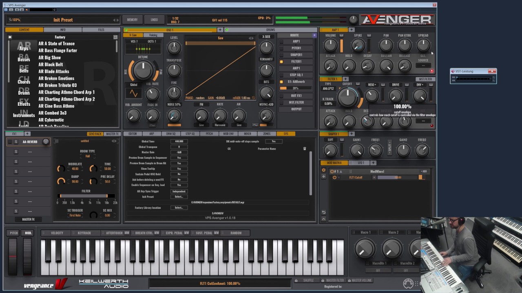522x293 pixels.
Task: Toggle the SHUFFLE lock at bottom
Action: 296,280
